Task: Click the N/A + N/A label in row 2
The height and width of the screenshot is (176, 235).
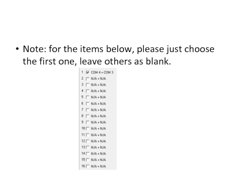Action: [98, 79]
